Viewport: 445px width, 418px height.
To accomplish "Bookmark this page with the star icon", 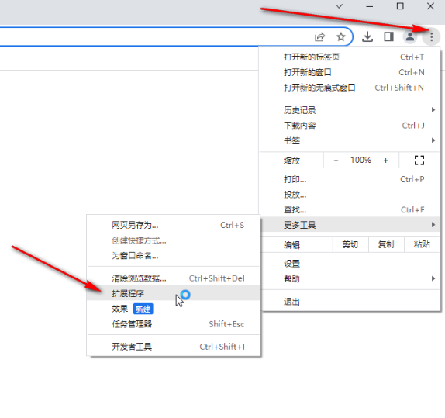I will (x=341, y=36).
